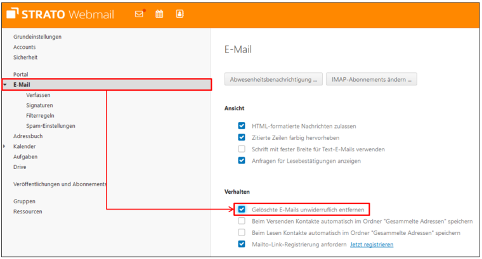Open Grundeinstellungen in the sidebar
The image size is (482, 259).
point(37,37)
